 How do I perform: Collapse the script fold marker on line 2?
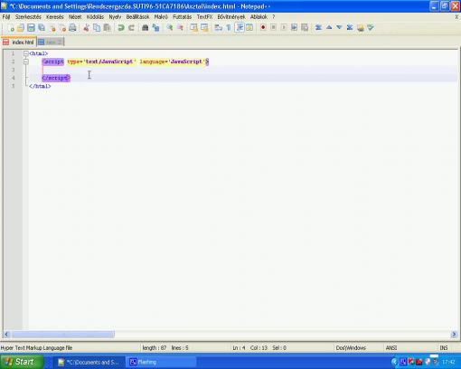point(26,61)
